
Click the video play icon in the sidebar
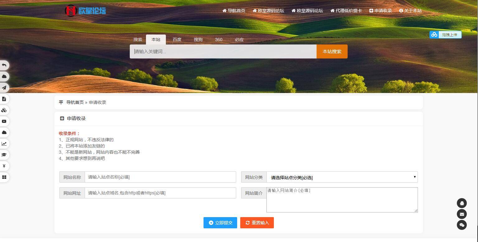[4, 121]
